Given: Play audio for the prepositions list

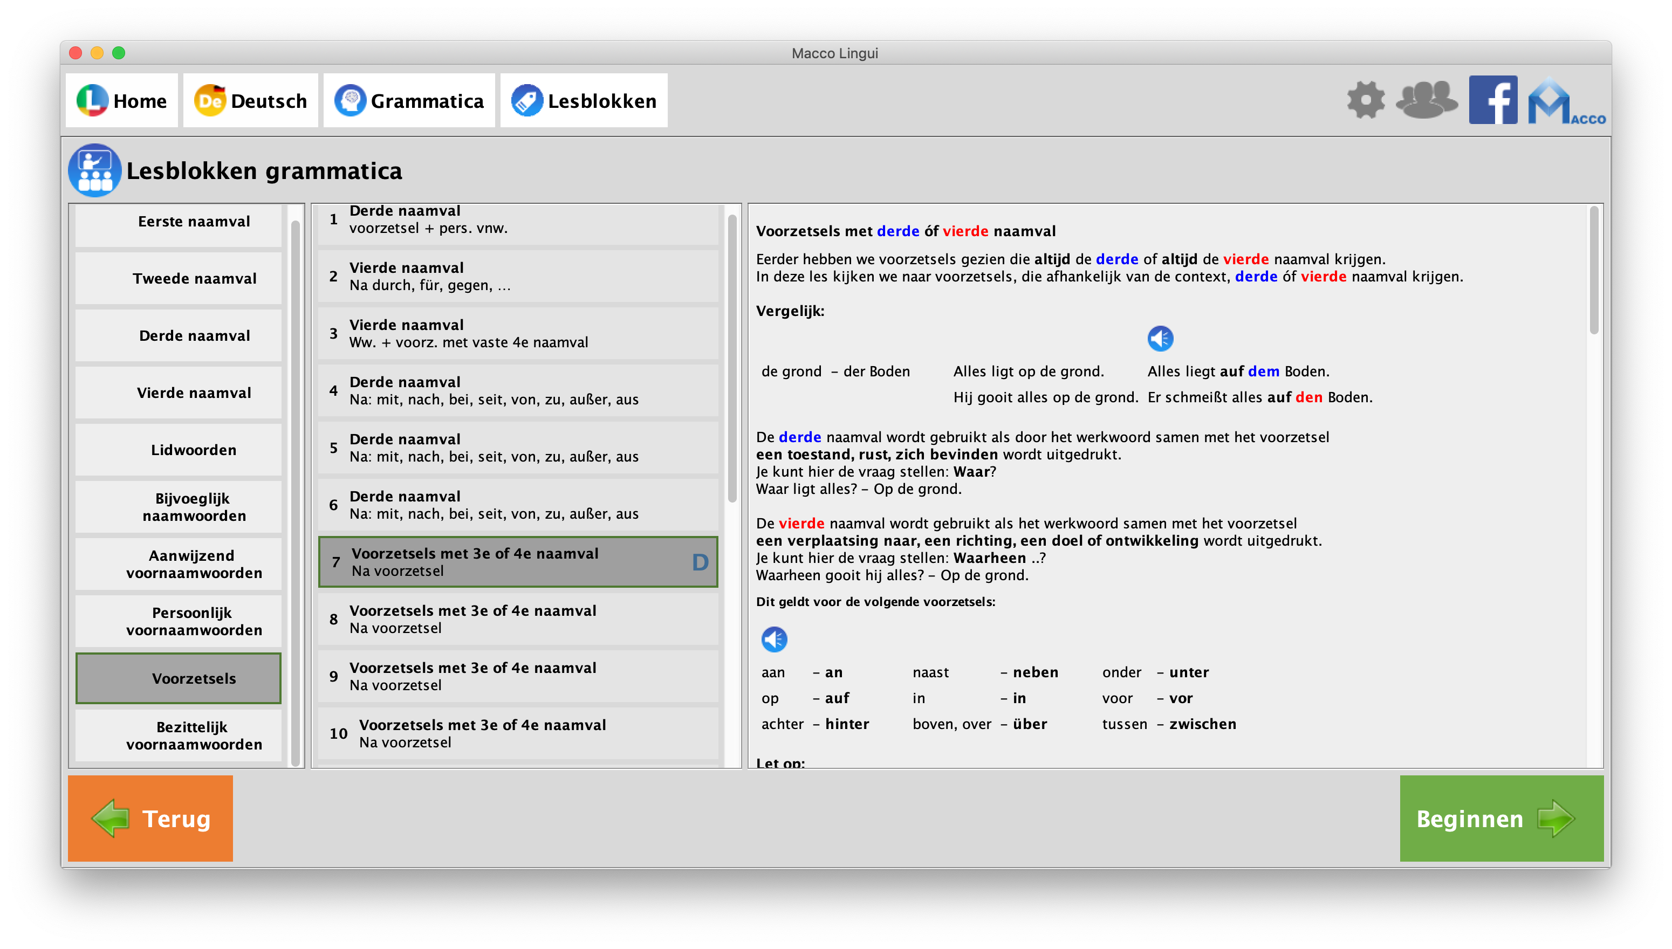Looking at the screenshot, I should pyautogui.click(x=775, y=639).
